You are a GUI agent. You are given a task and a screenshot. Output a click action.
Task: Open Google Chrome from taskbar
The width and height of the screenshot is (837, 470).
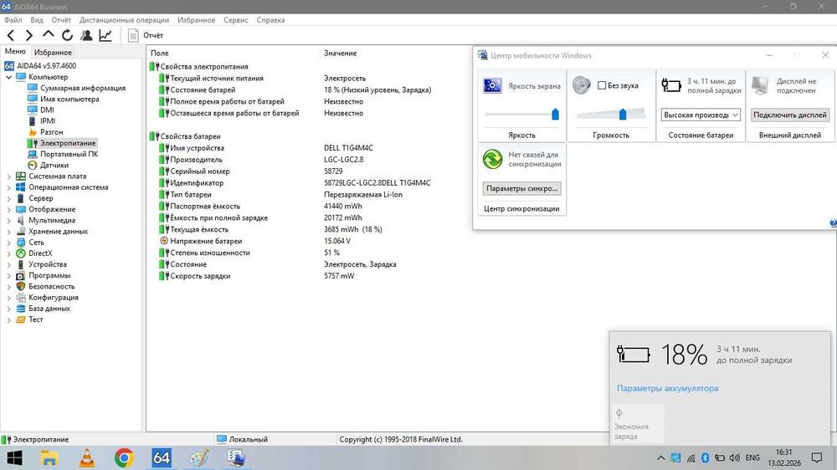[x=124, y=458]
